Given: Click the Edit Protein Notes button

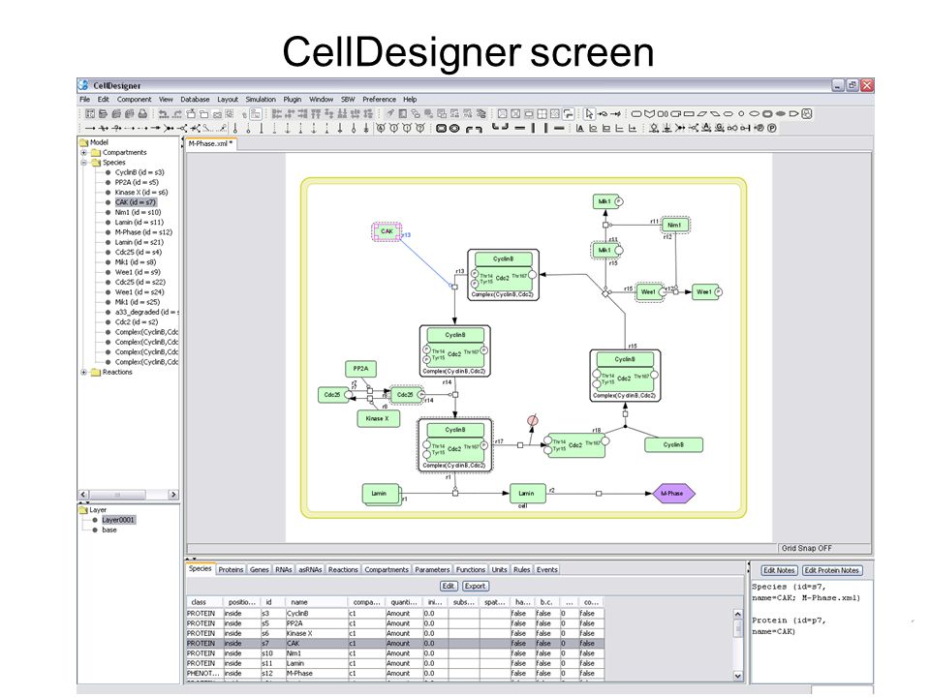Looking at the screenshot, I should coord(831,570).
